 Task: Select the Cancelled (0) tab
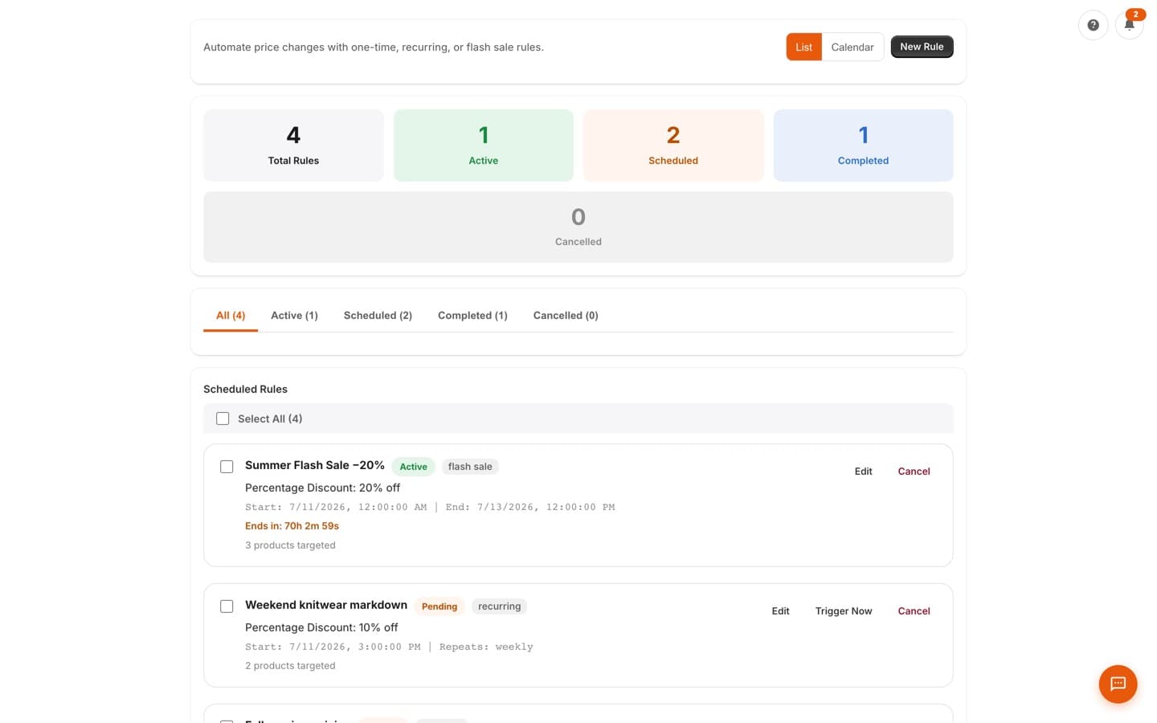tap(566, 316)
